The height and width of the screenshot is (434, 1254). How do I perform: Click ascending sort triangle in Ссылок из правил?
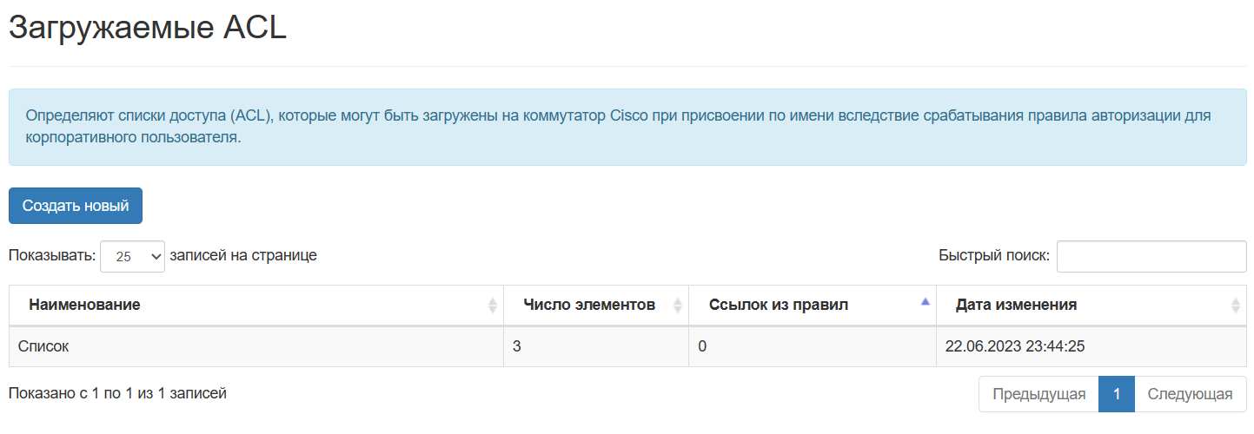[925, 301]
